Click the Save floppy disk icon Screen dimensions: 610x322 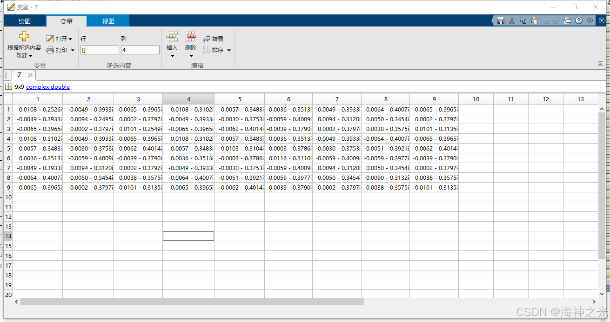[501, 21]
